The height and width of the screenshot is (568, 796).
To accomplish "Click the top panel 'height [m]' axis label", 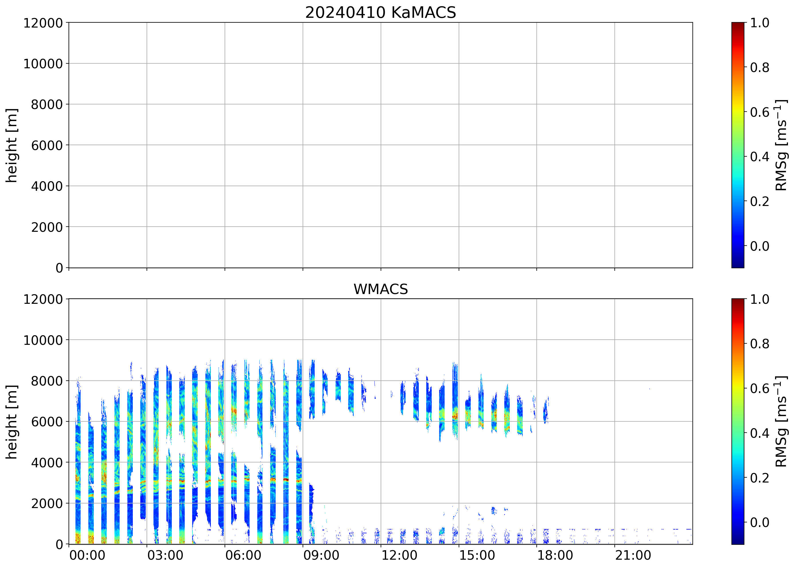I will (11, 145).
